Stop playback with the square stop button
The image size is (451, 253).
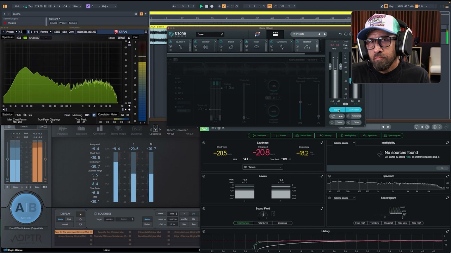pyautogui.click(x=206, y=6)
